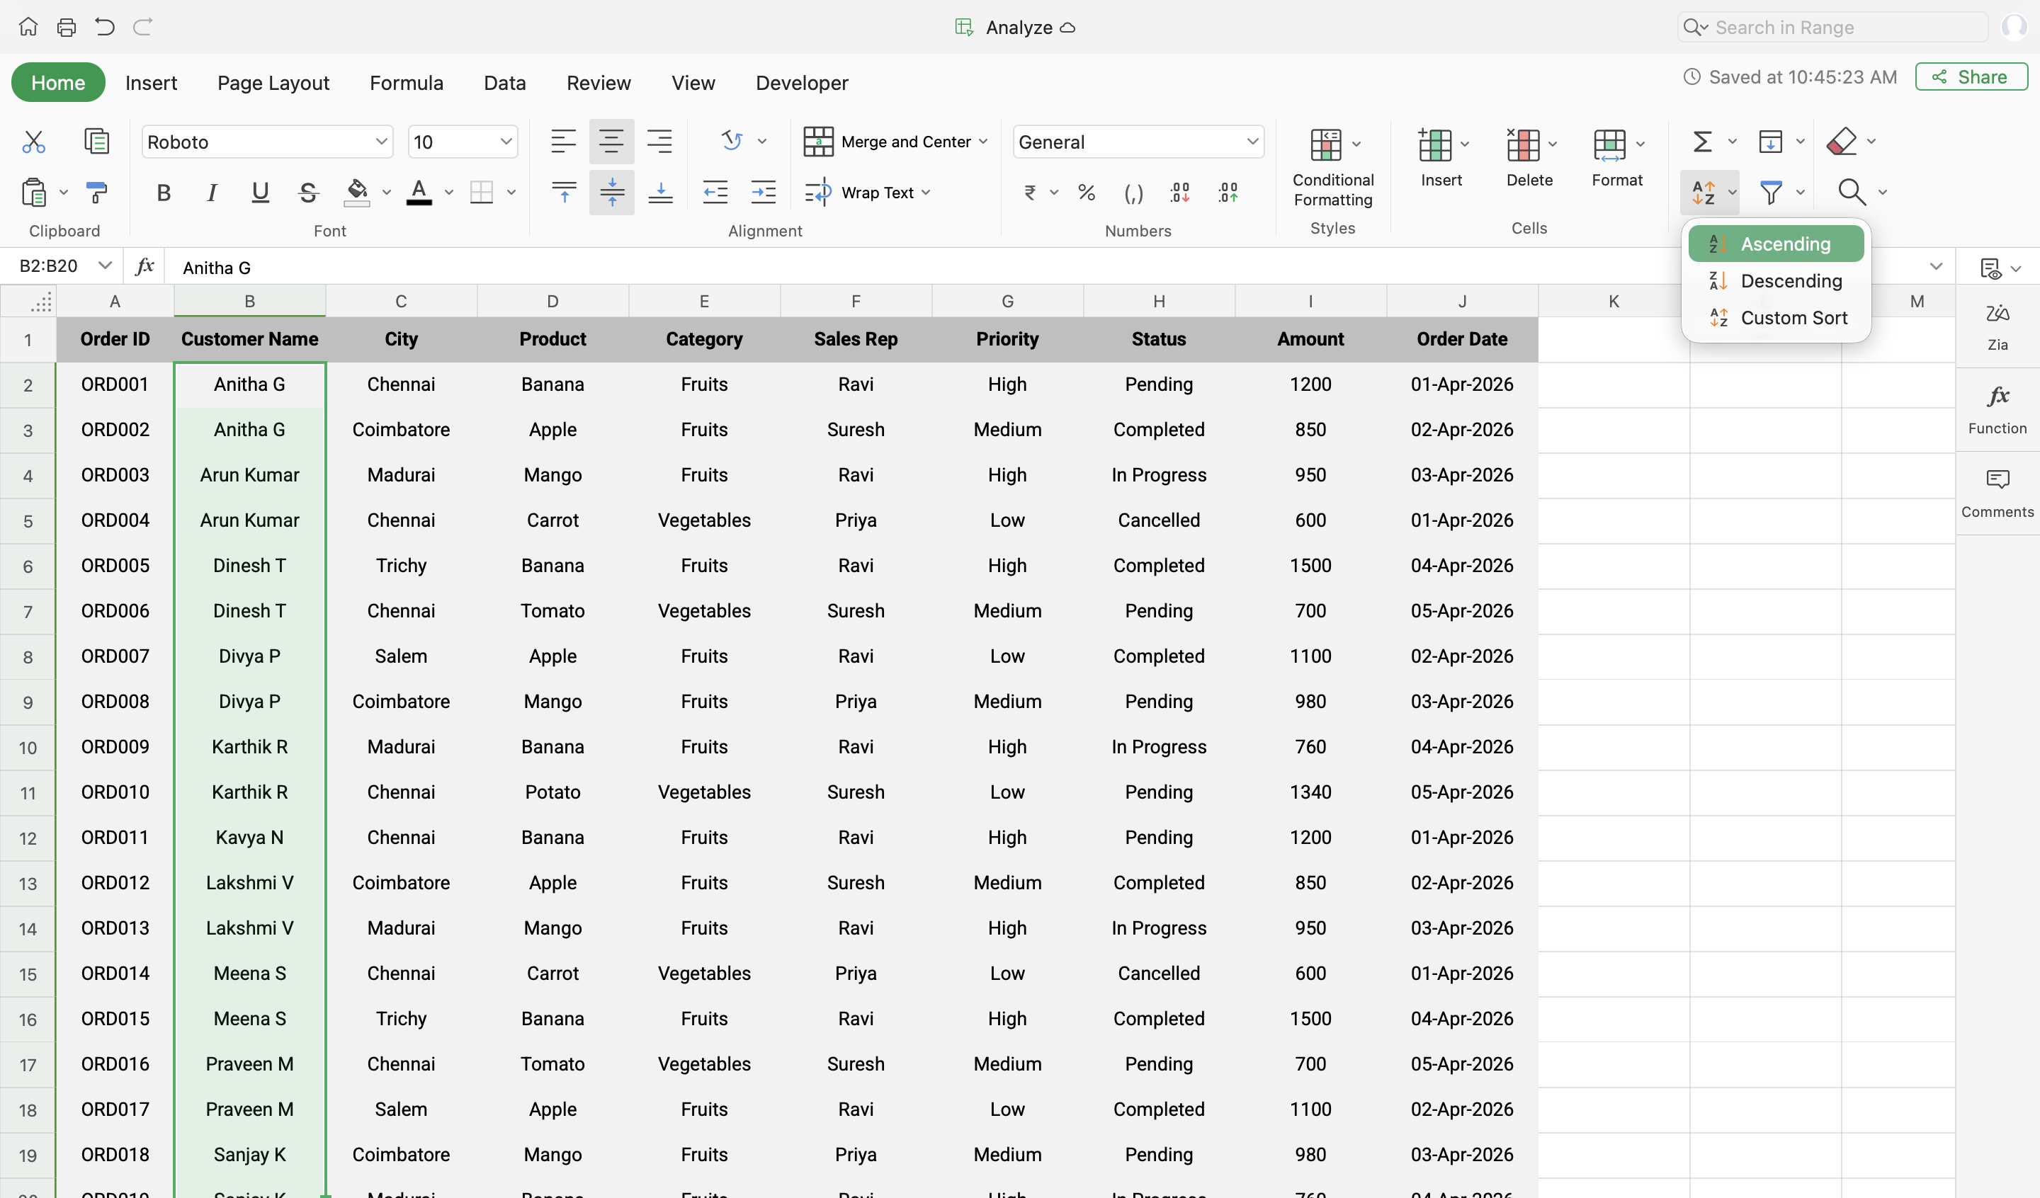
Task: Toggle Italic formatting
Action: coord(212,193)
